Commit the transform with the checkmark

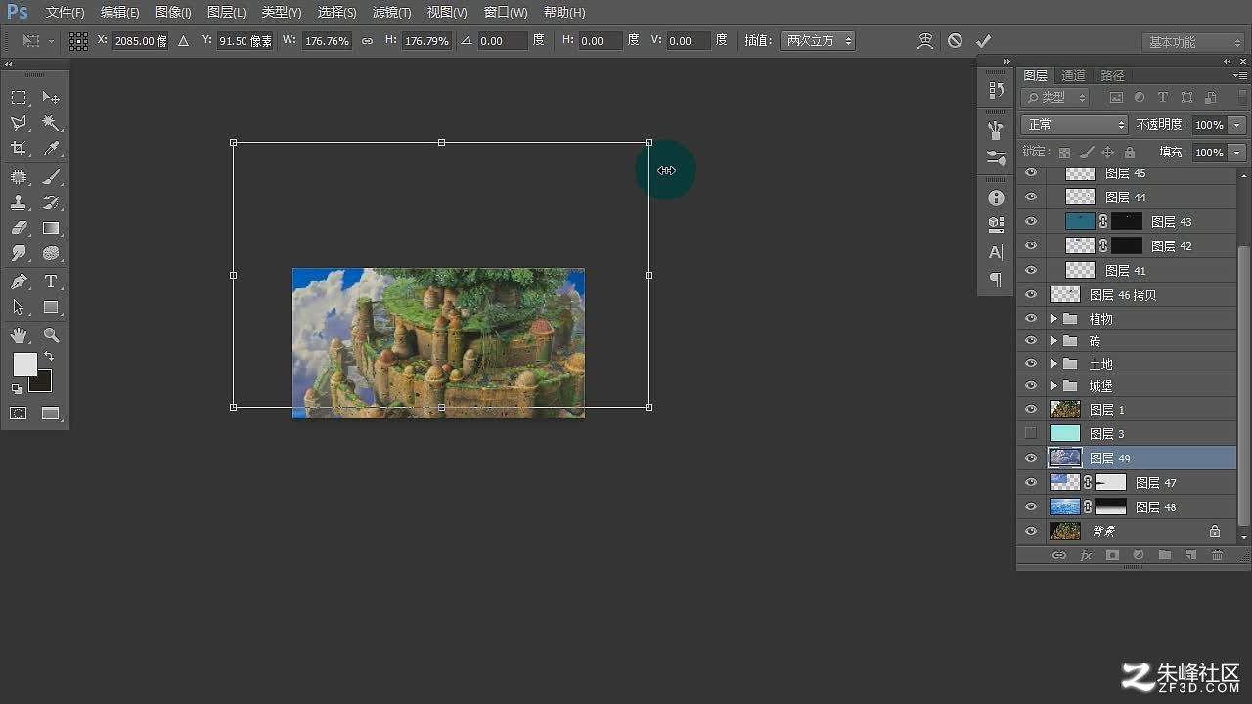[983, 41]
